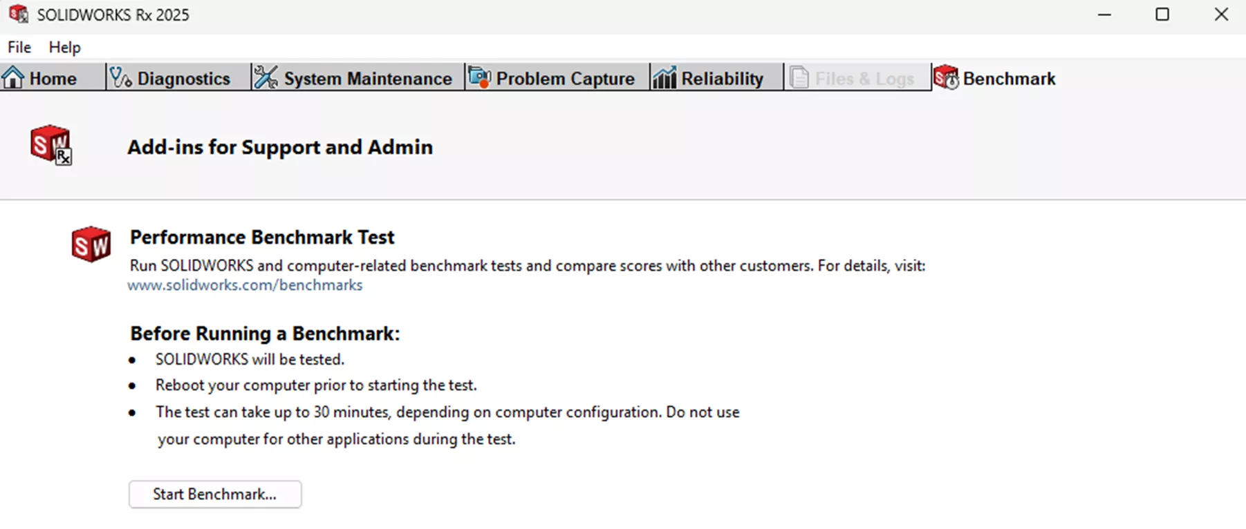The height and width of the screenshot is (529, 1246).
Task: Click the bar chart Reliability icon
Action: 664,77
